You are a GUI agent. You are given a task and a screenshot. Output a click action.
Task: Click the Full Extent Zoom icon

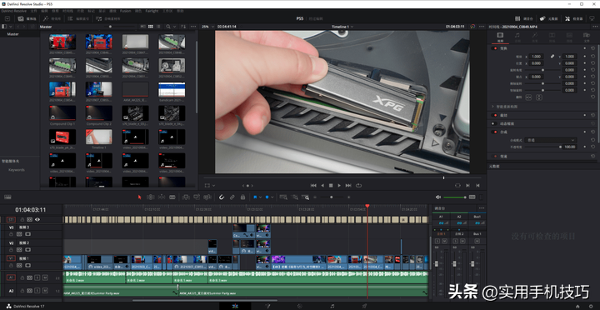point(283,197)
